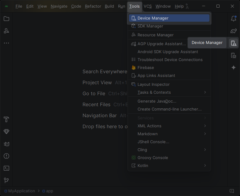This screenshot has height=196, width=240.
Task: Open the Logcat cat icon
Action: 6,144
